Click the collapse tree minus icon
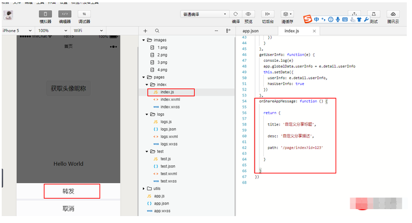412x223 pixels. pos(216,31)
